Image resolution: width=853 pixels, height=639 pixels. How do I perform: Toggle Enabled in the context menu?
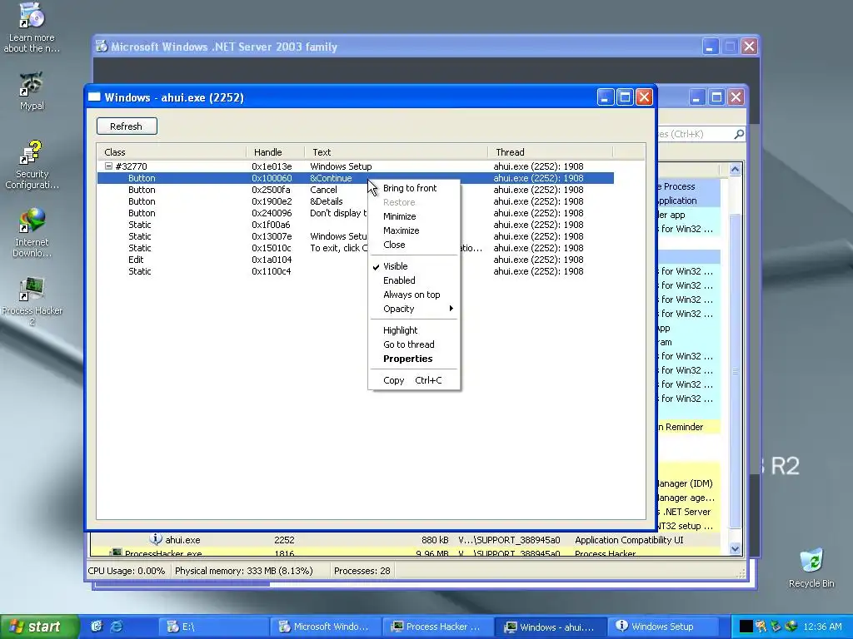(x=414, y=280)
